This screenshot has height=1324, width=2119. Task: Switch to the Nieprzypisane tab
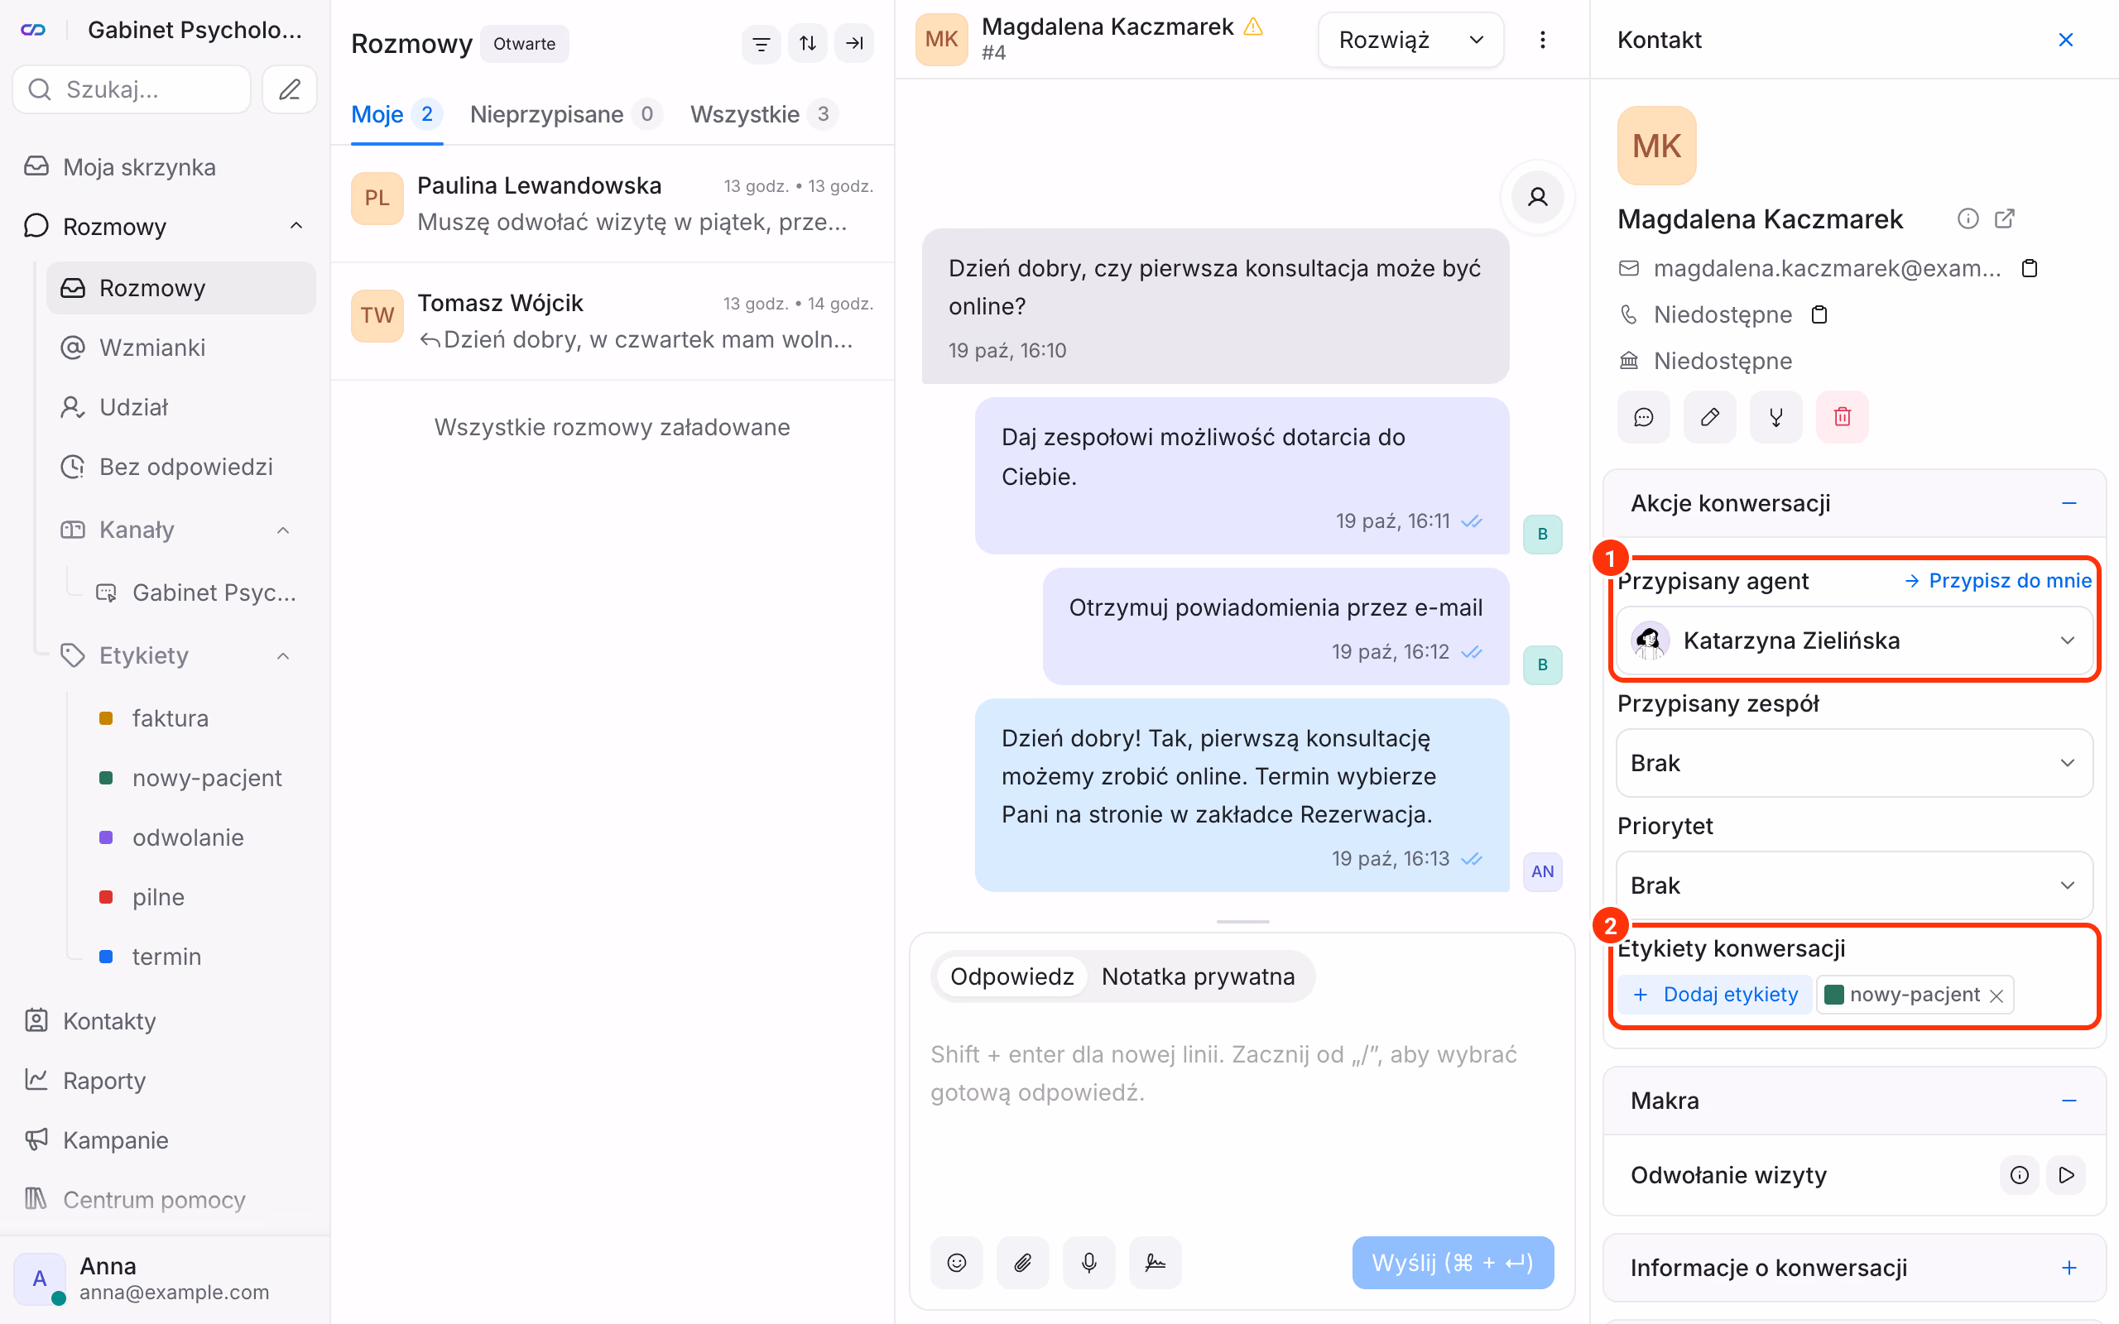coord(565,114)
